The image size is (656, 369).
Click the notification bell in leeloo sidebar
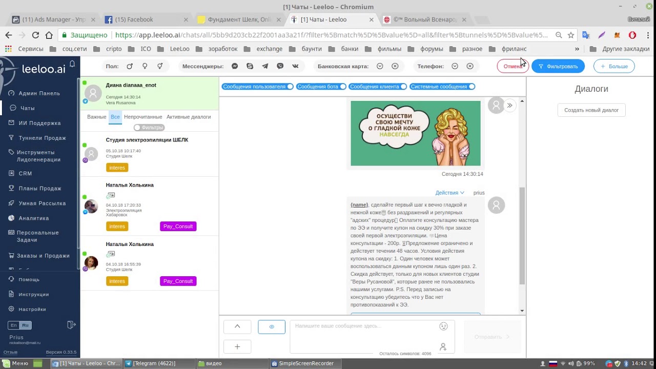tap(72, 64)
